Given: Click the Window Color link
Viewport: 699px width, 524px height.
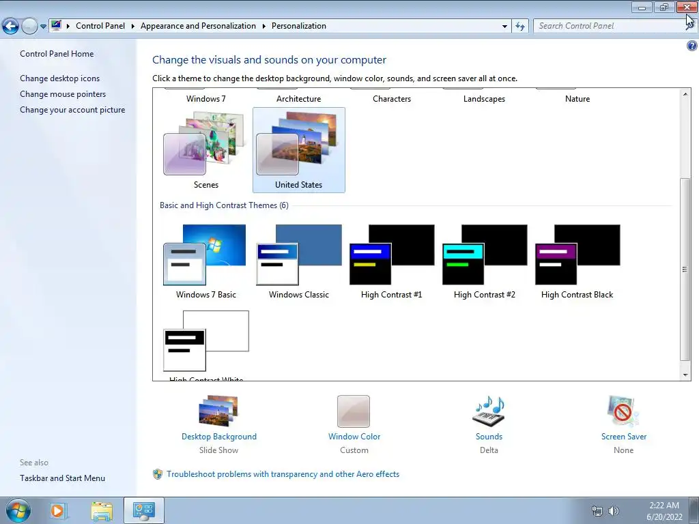Looking at the screenshot, I should 354,437.
